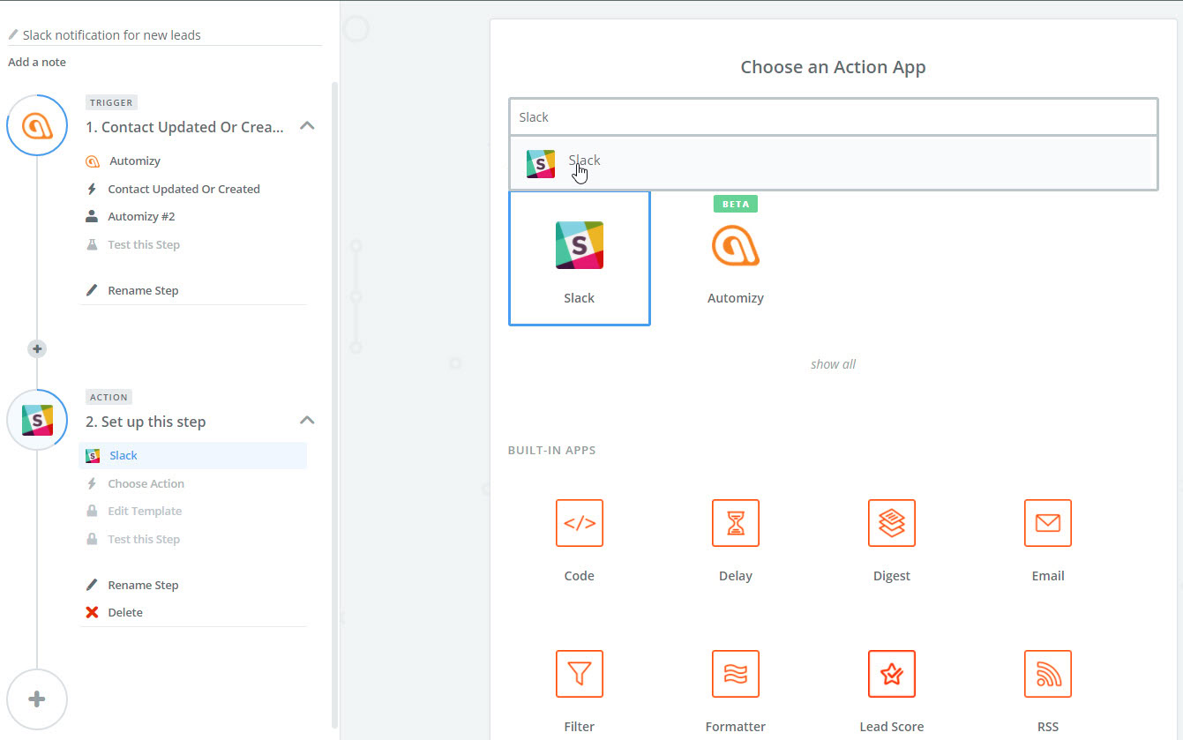This screenshot has height=740, width=1183.
Task: Select the Slack substep in the action
Action: tap(193, 456)
